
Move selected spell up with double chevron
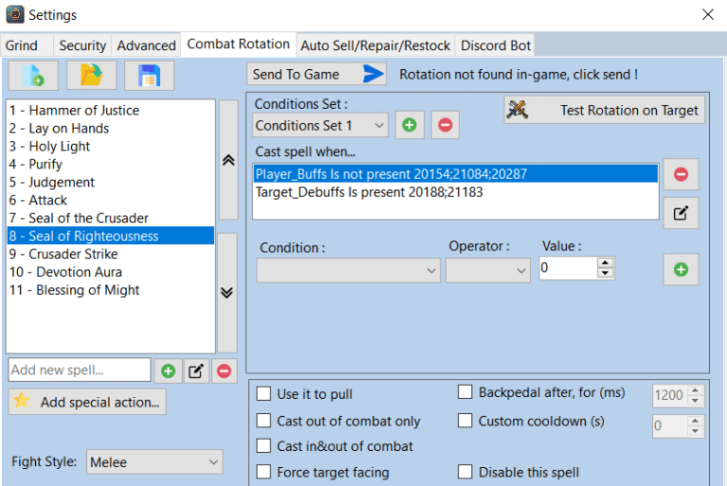(228, 161)
